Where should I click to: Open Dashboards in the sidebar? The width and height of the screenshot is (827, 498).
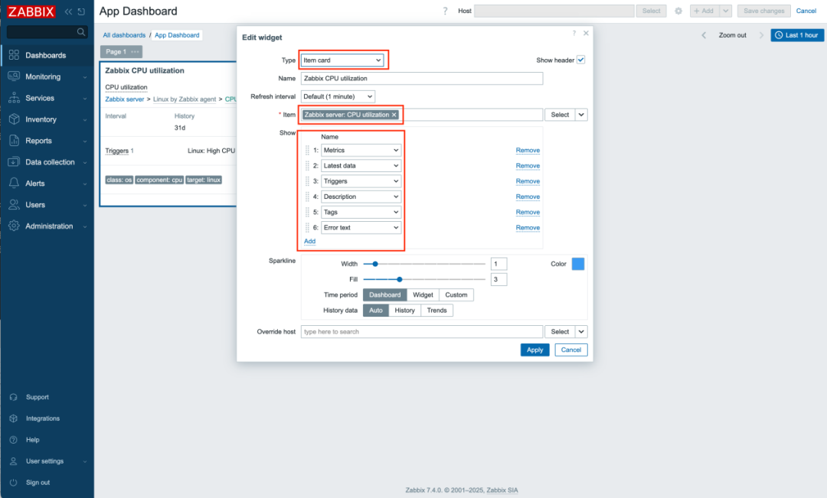(x=46, y=55)
